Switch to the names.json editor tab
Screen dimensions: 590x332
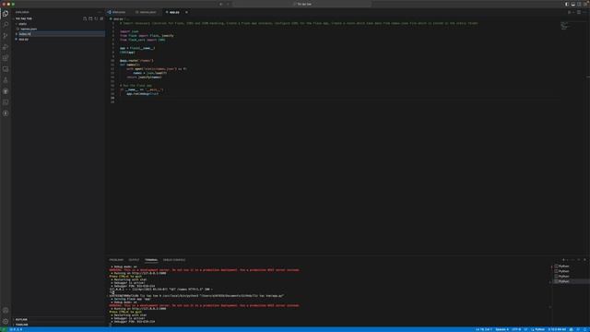(x=147, y=12)
